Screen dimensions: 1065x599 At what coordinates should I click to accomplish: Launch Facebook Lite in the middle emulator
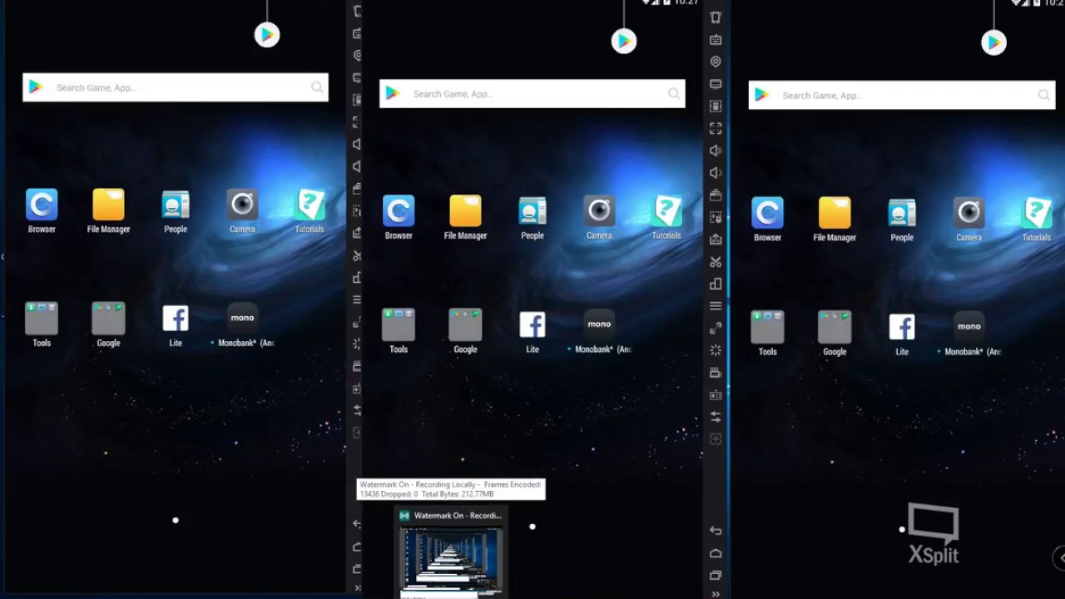tap(532, 324)
